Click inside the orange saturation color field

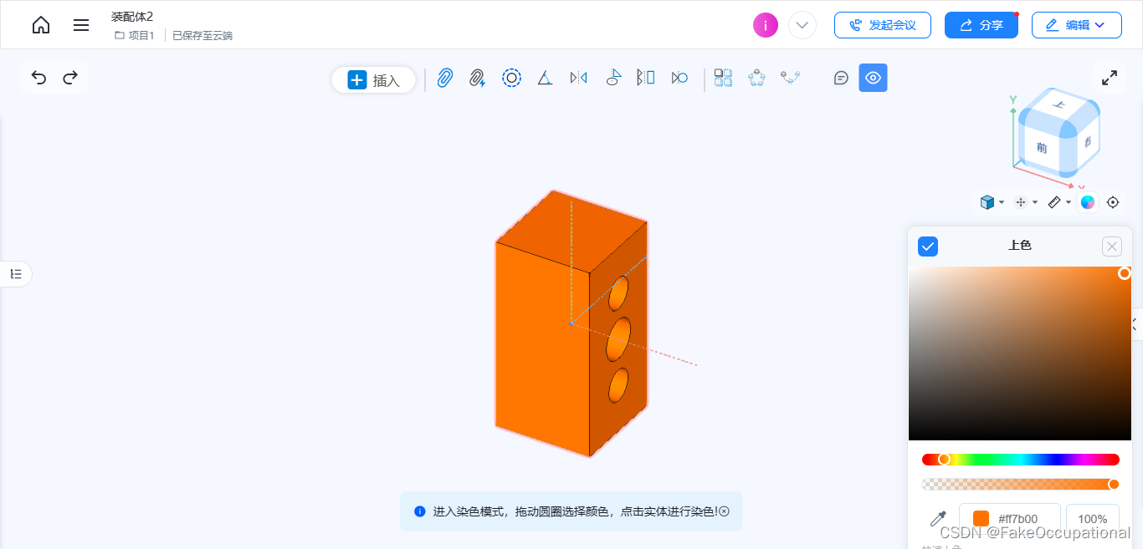1020,353
